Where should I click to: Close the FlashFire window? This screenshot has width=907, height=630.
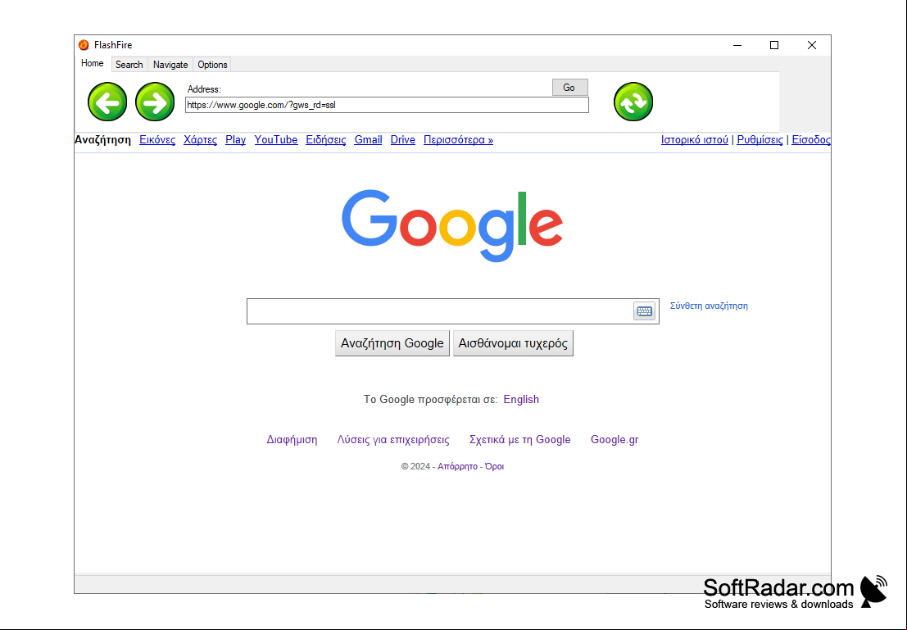812,45
